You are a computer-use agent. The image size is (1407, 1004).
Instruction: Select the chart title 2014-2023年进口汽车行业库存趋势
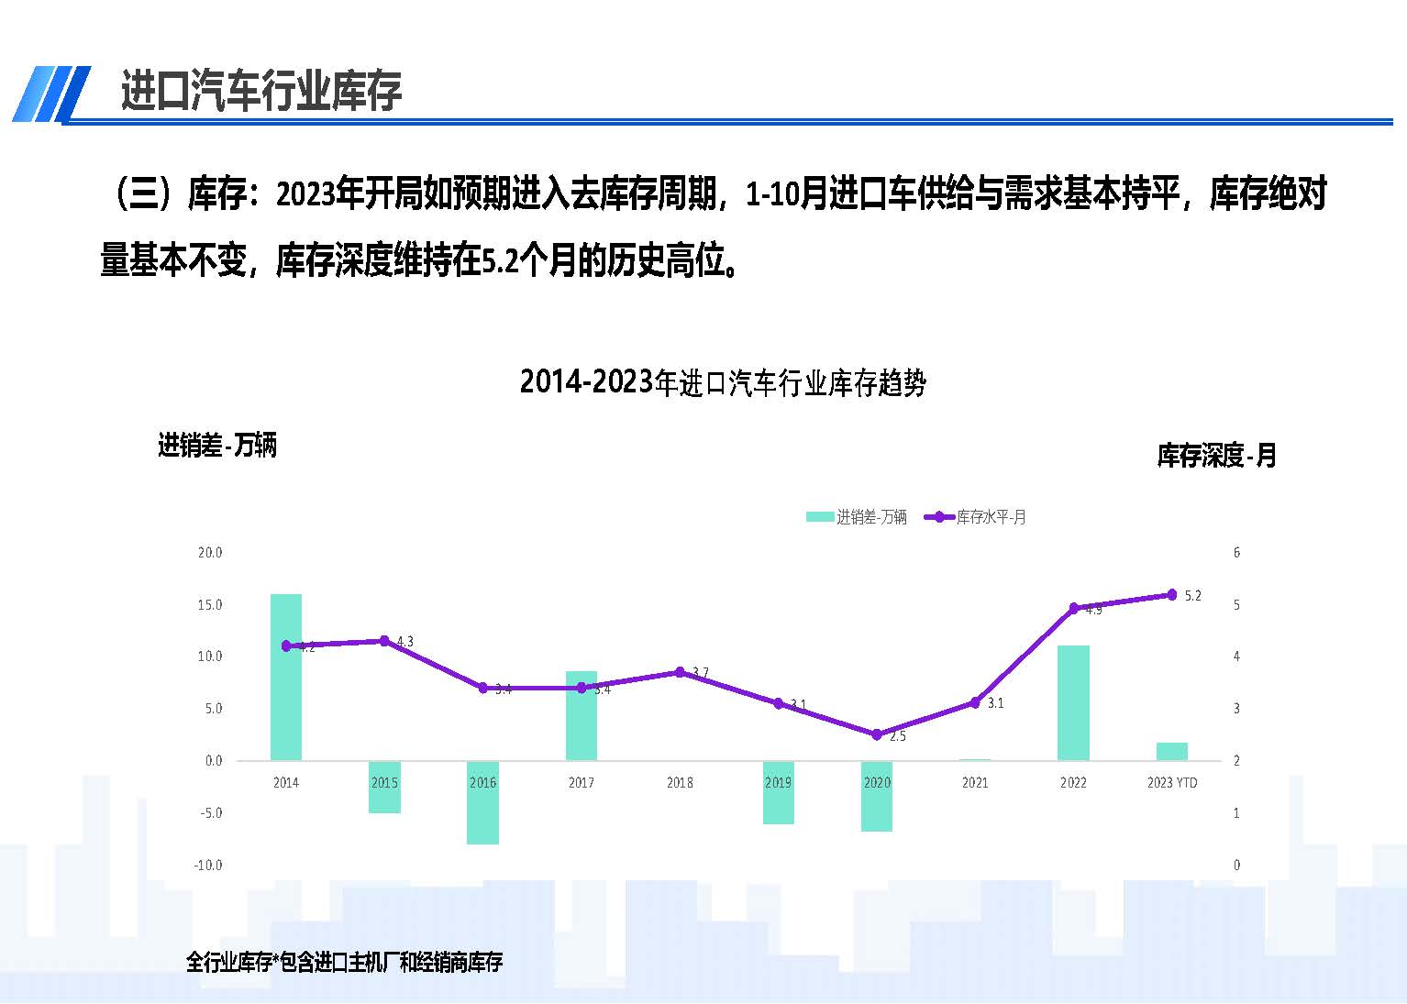(x=723, y=382)
